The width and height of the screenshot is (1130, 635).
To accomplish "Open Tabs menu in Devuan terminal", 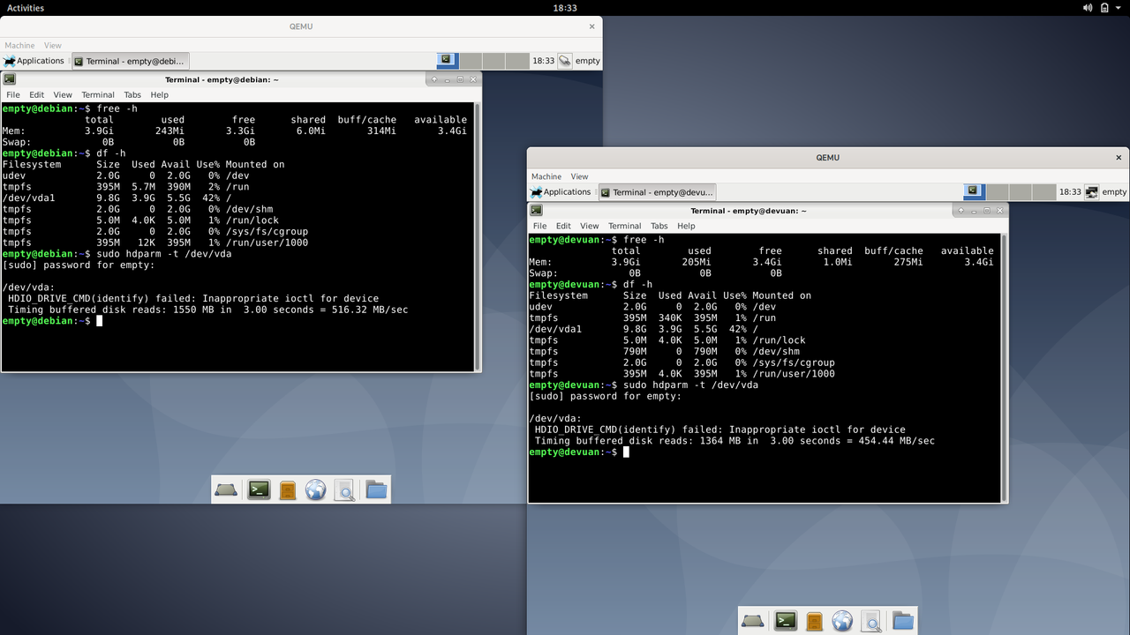I will (x=659, y=226).
